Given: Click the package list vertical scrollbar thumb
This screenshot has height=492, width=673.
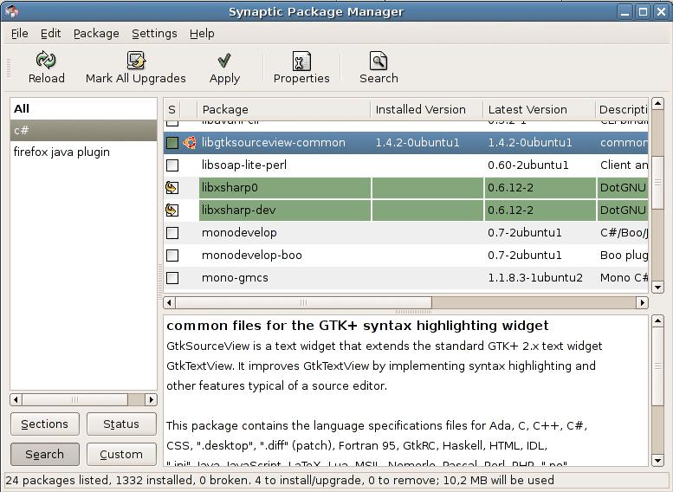Looking at the screenshot, I should point(657,182).
